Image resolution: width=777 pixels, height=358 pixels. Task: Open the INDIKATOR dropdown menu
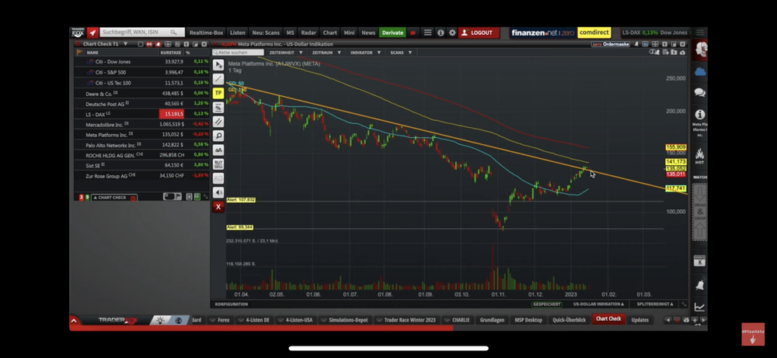pos(365,53)
